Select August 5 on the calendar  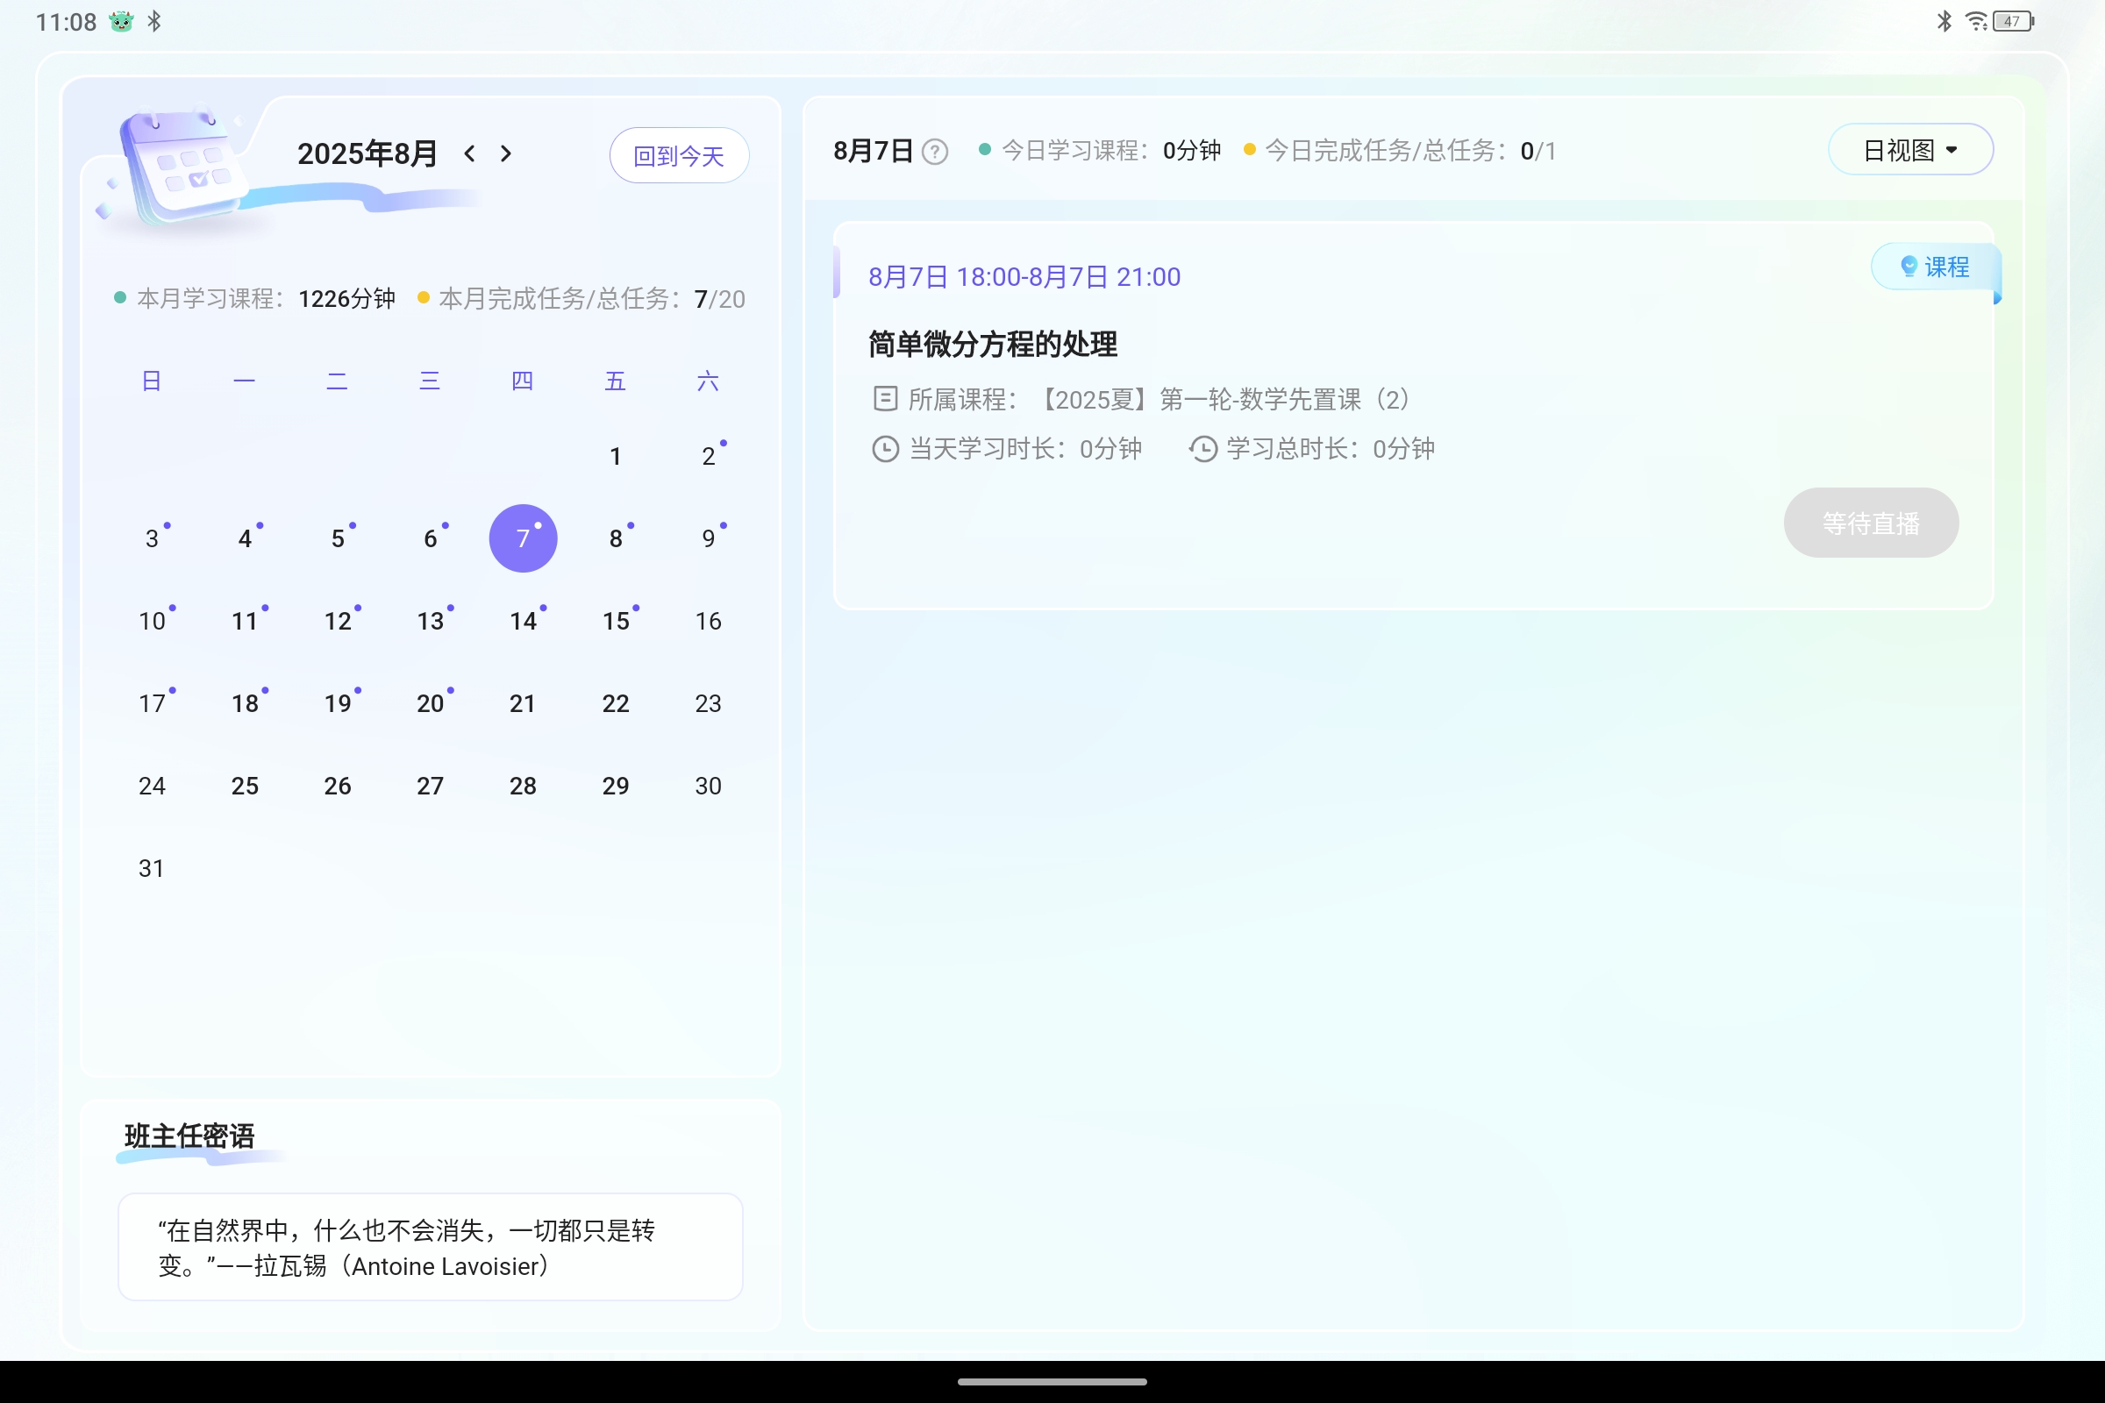[338, 538]
